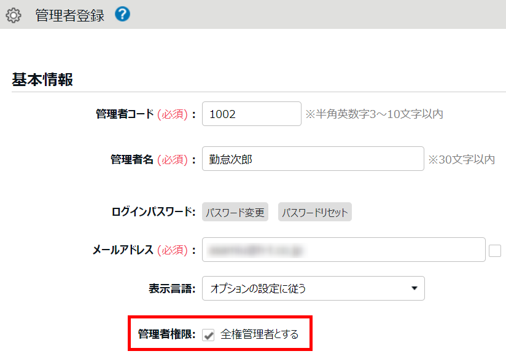Click the 全権管理者とする label text
Viewport: 506px width, 359px height.
pos(259,334)
